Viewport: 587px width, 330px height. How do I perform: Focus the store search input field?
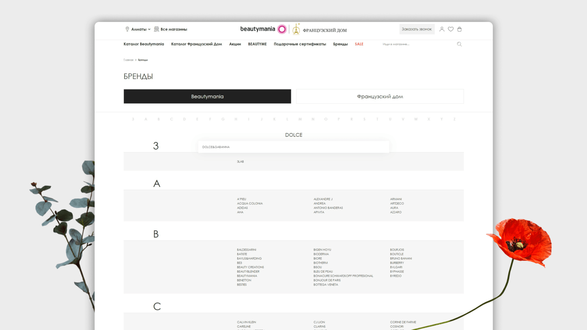coord(418,44)
